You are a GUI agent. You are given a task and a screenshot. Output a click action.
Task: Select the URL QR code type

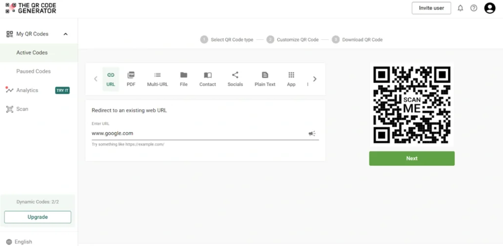pyautogui.click(x=111, y=79)
